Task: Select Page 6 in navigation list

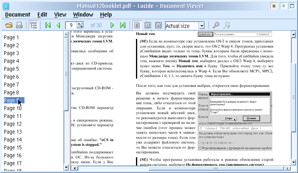Action: (x=11, y=77)
